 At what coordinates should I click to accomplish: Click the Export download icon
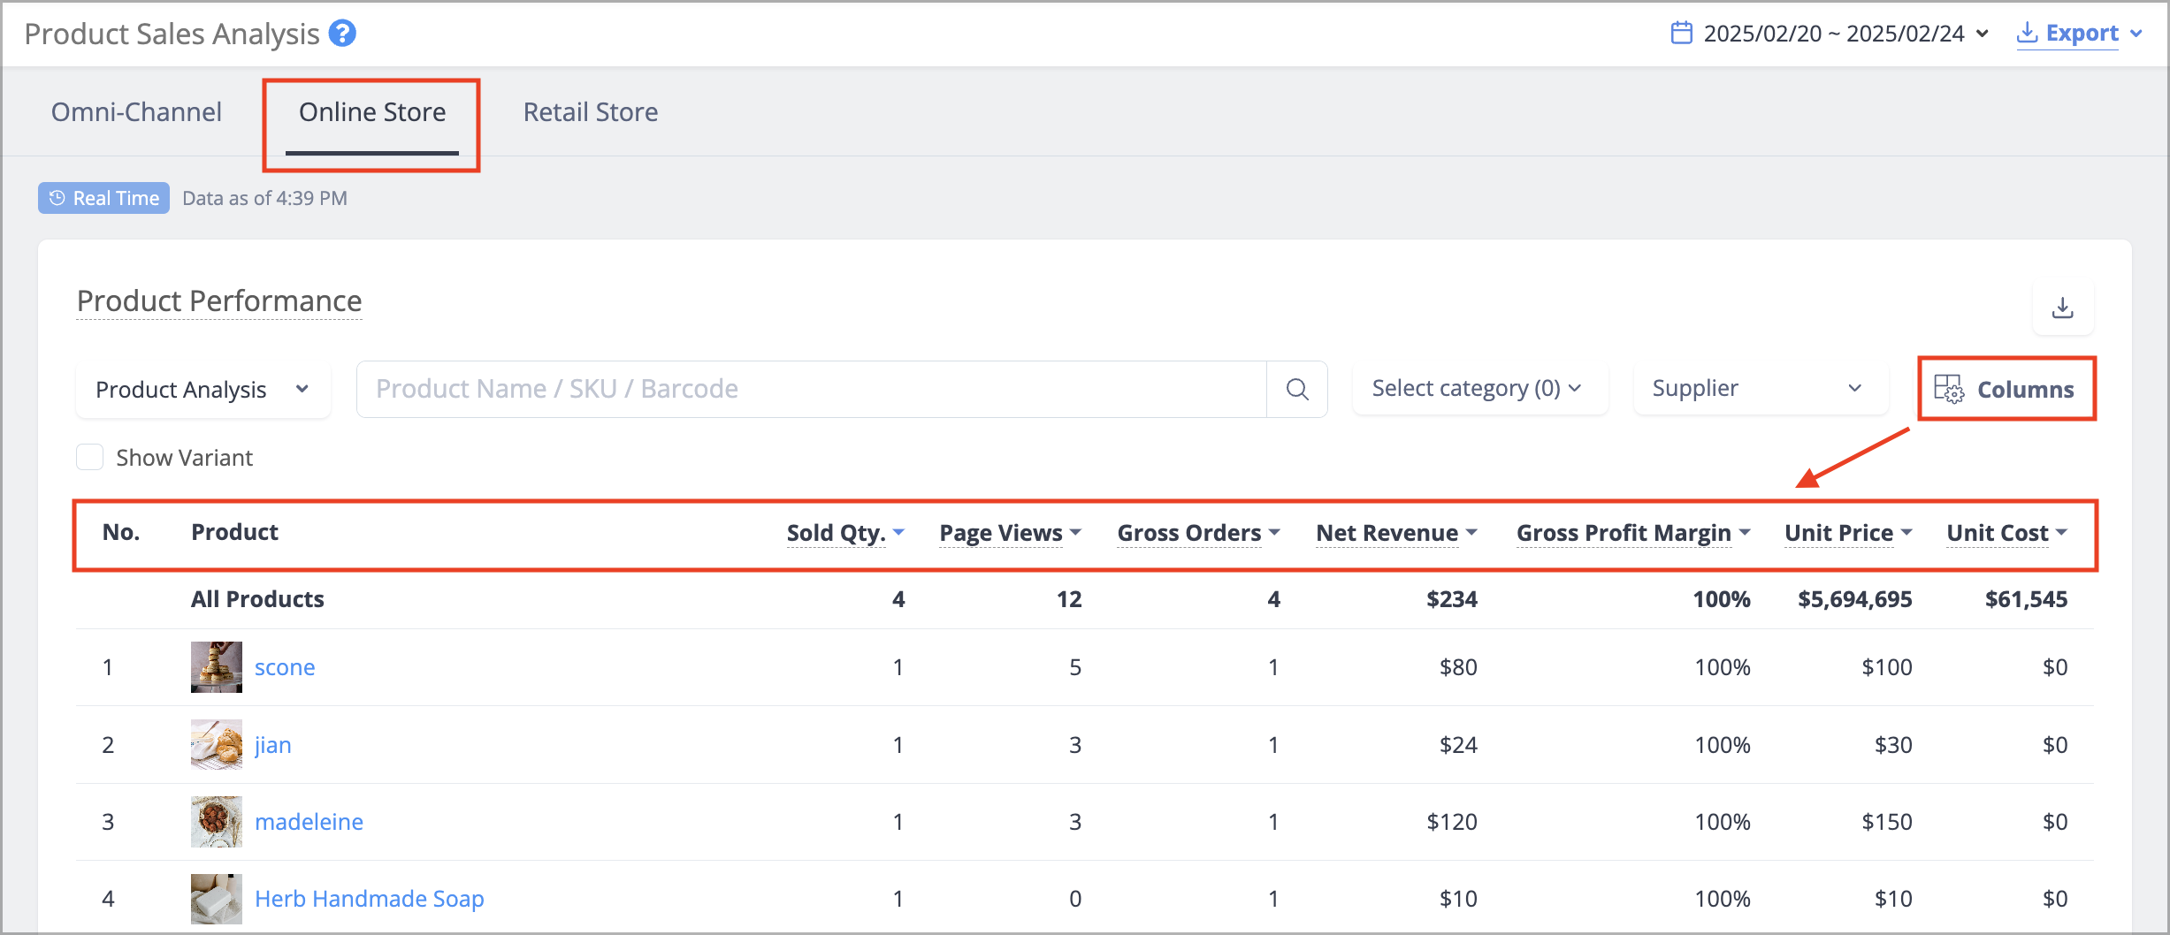coord(2027,34)
